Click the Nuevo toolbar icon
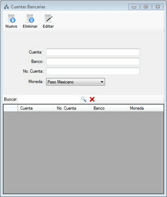167x197 pixels. [x=11, y=19]
